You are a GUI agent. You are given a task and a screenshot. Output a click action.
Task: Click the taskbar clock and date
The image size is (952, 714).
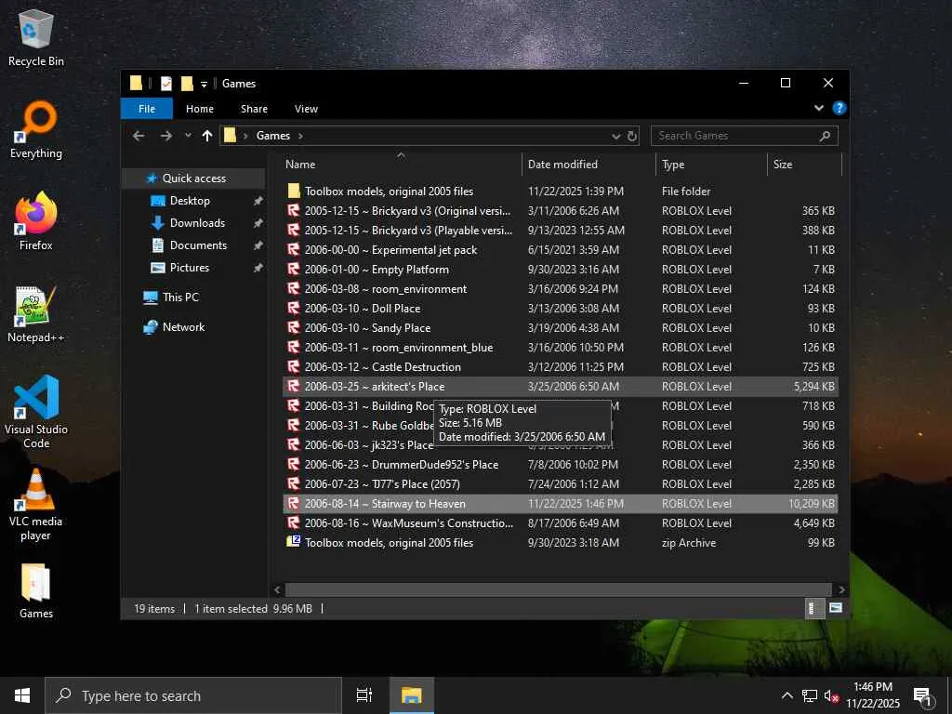coord(872,695)
